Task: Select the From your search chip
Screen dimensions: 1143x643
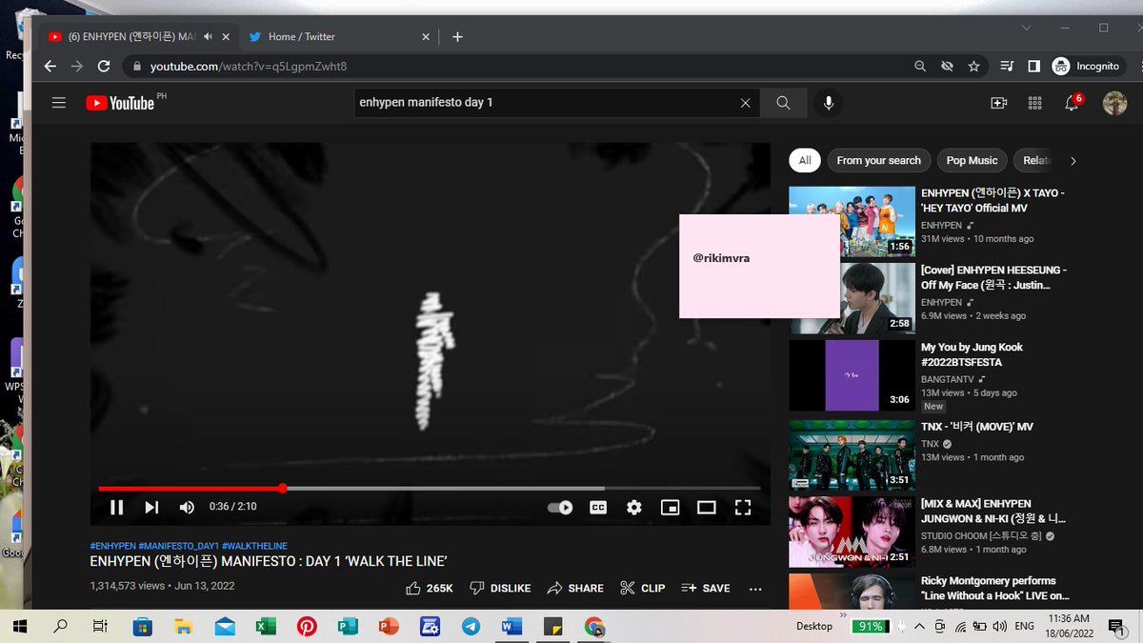Action: pyautogui.click(x=878, y=160)
